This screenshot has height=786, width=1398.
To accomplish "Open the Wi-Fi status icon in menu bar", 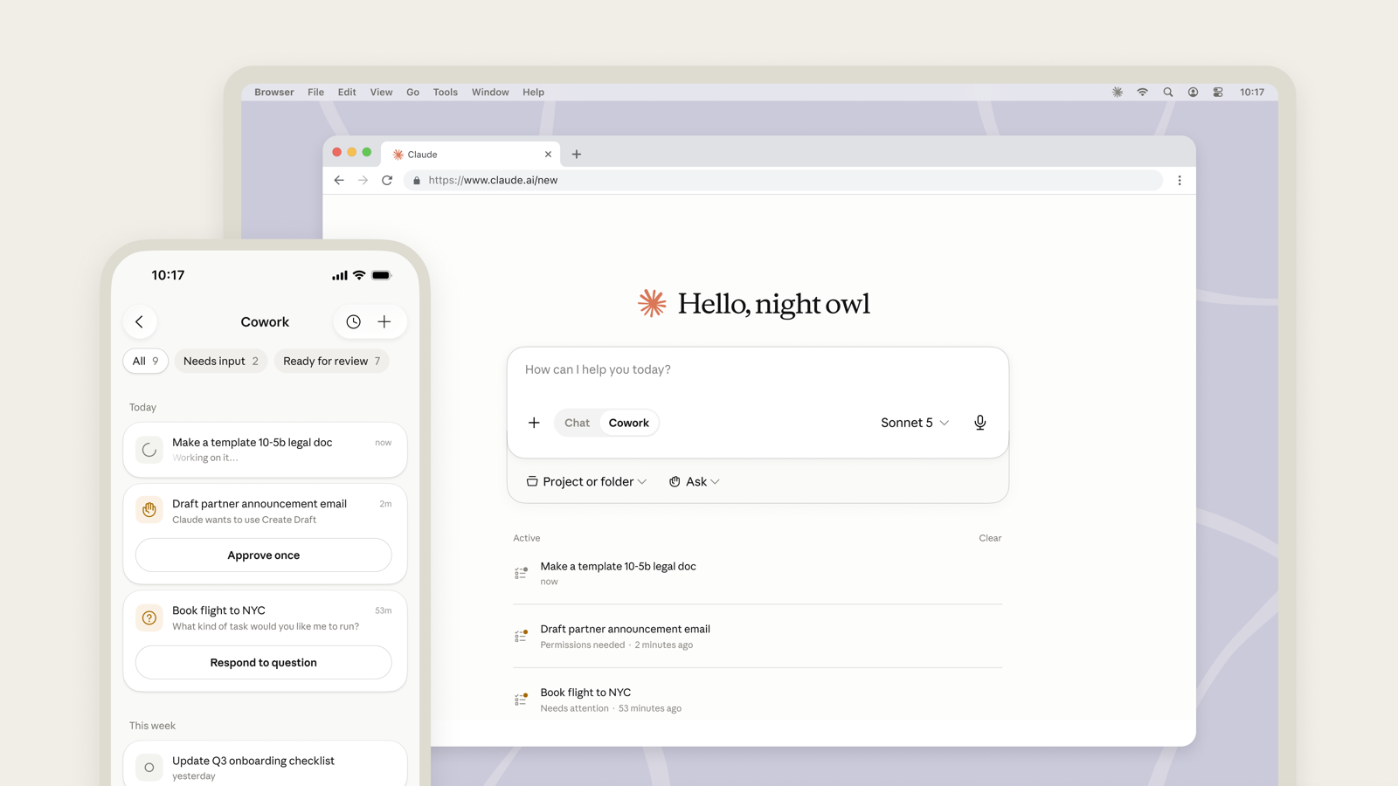I will pos(1142,92).
